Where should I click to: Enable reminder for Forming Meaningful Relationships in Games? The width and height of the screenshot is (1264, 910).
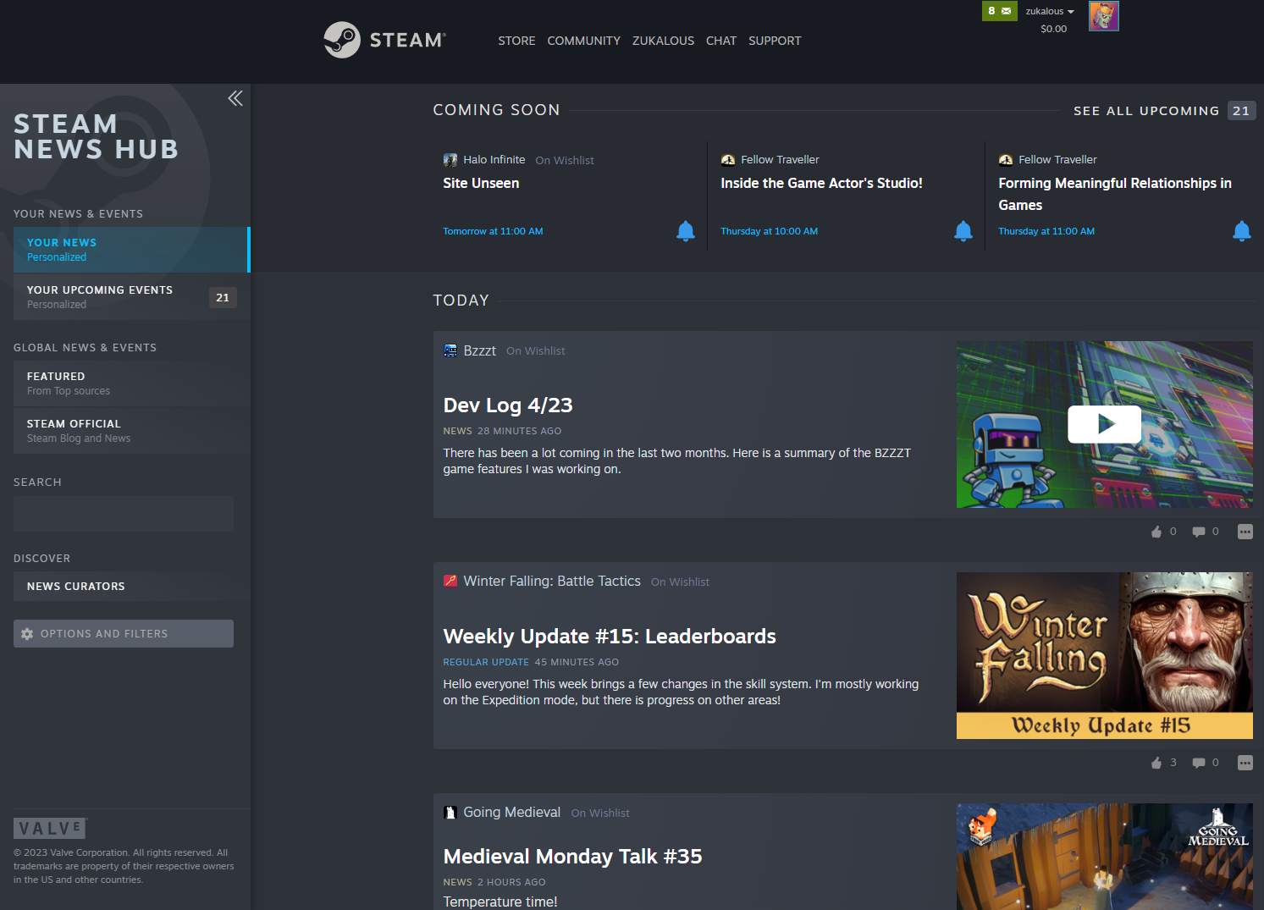click(x=1241, y=230)
